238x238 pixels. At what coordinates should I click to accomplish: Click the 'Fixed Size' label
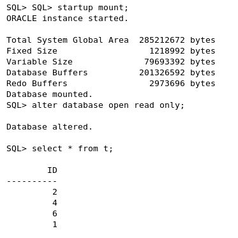coord(32,51)
